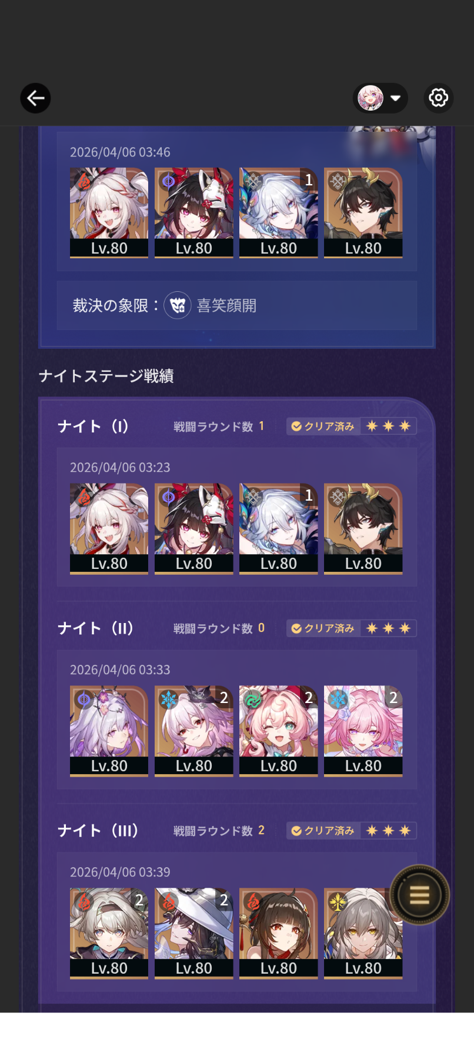Open the settings gear icon

(438, 98)
